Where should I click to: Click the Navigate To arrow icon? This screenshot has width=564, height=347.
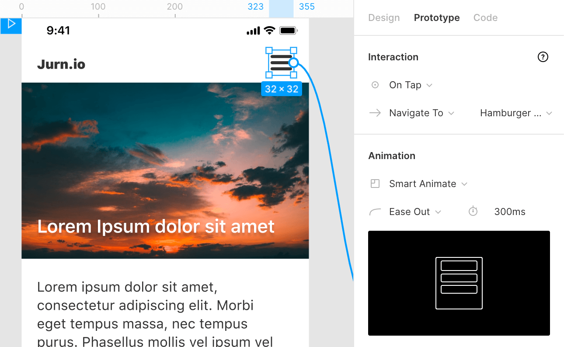tap(375, 113)
